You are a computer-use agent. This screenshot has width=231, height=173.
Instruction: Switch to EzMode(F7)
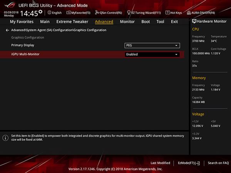point(187,163)
